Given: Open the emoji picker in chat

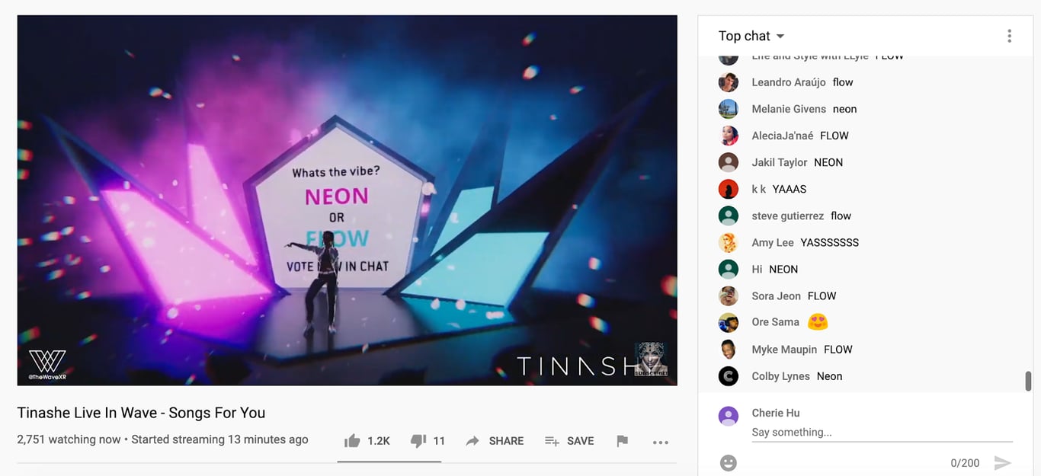Looking at the screenshot, I should pyautogui.click(x=729, y=463).
